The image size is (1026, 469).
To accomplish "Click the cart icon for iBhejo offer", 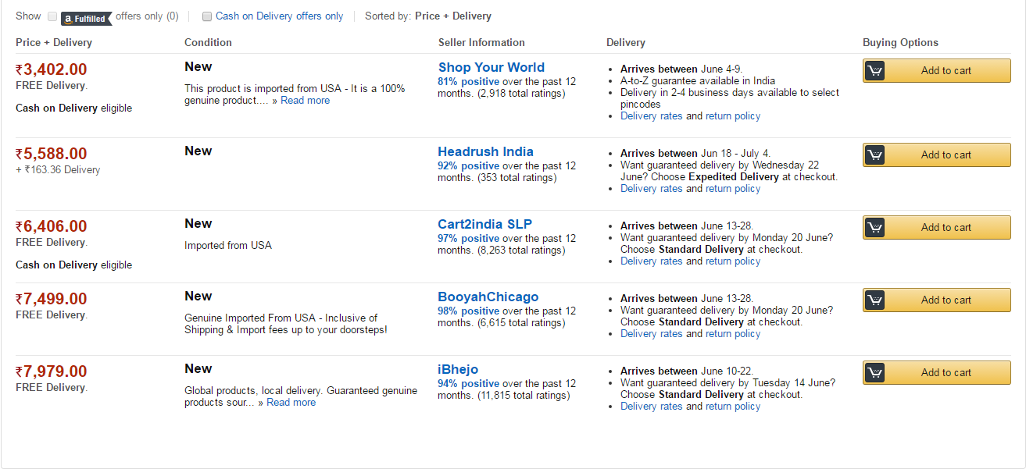I will pyautogui.click(x=874, y=373).
